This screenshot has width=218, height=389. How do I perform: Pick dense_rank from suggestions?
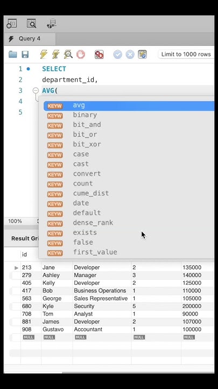point(129,223)
